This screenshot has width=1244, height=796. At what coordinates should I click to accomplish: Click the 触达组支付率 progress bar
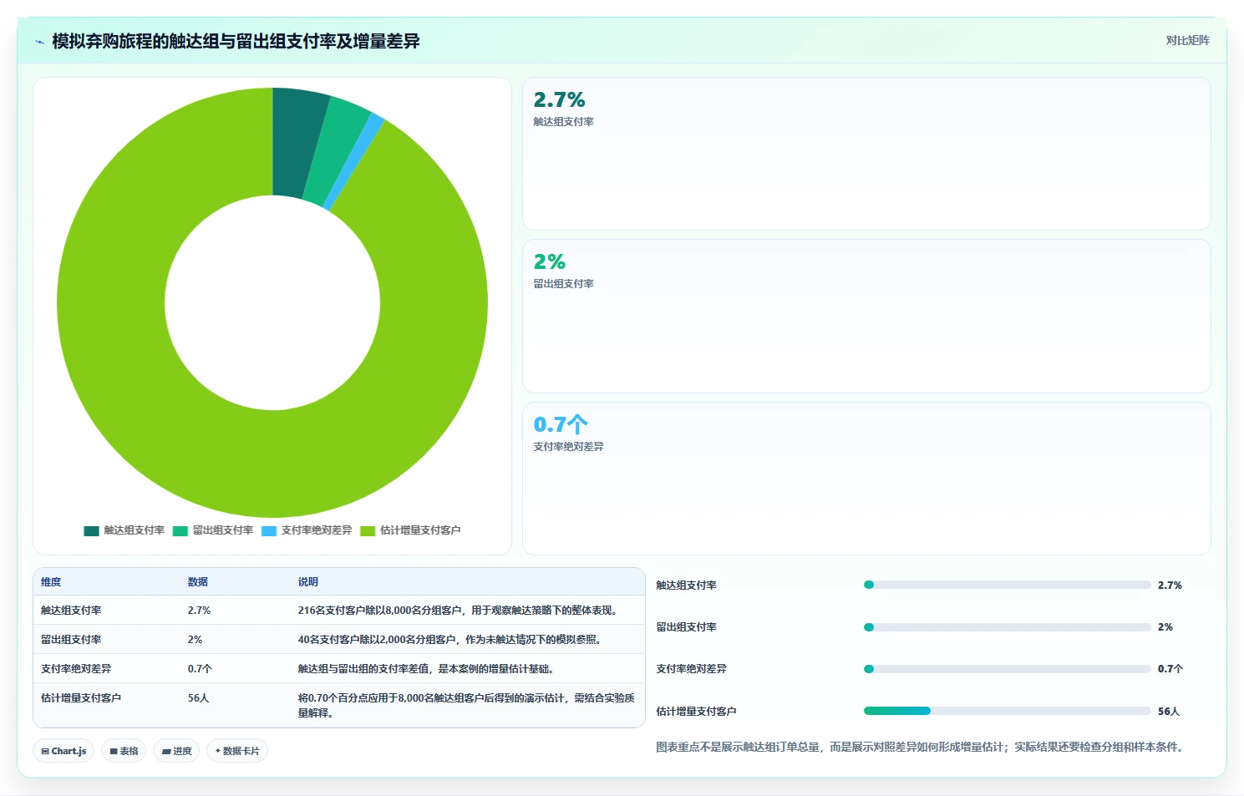point(1007,586)
